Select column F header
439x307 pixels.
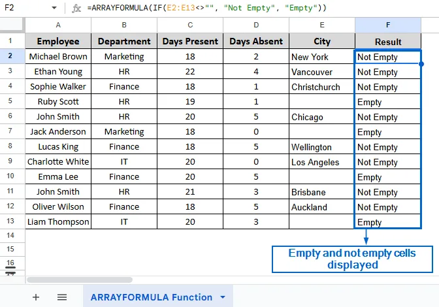pyautogui.click(x=388, y=25)
